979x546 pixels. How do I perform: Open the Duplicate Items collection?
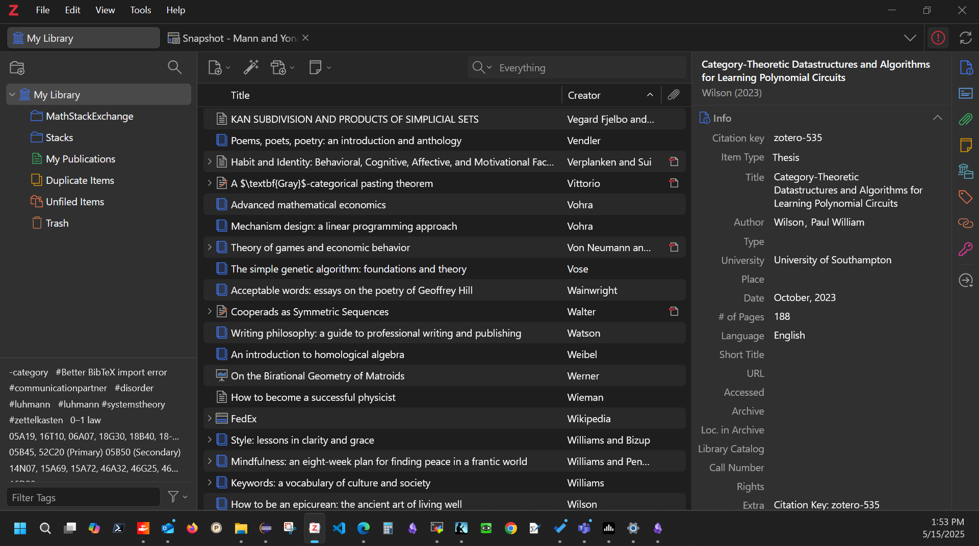pyautogui.click(x=80, y=180)
